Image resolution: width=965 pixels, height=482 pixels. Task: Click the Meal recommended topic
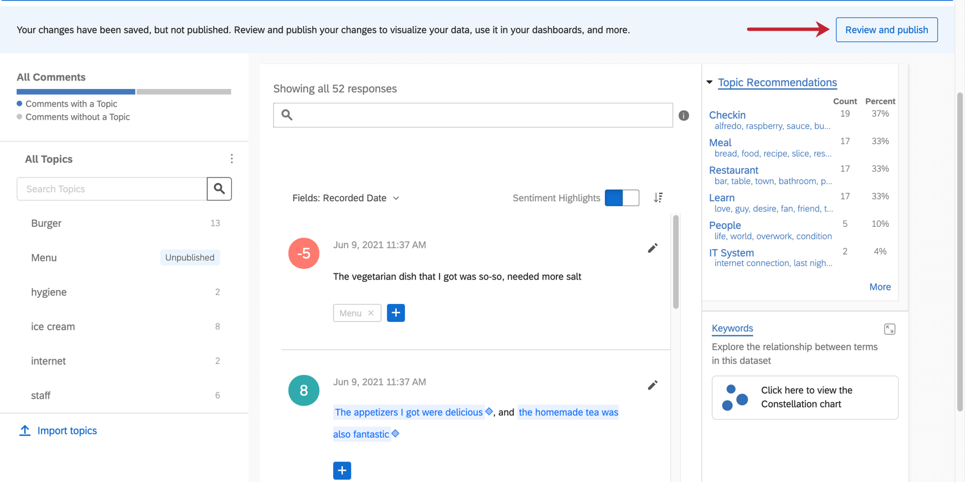tap(720, 142)
